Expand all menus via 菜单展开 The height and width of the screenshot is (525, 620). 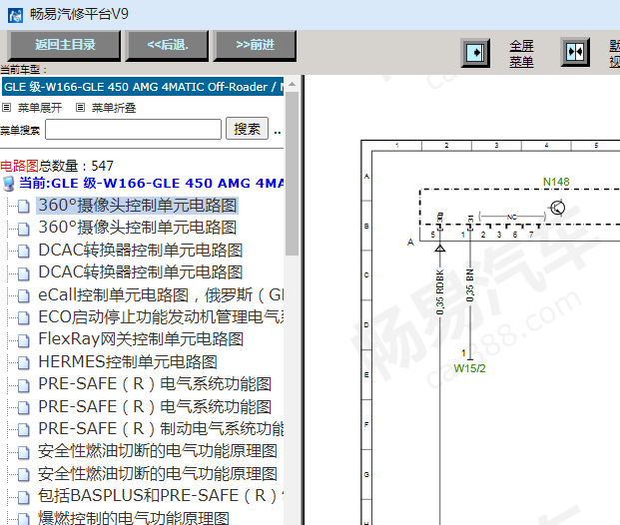[x=40, y=108]
